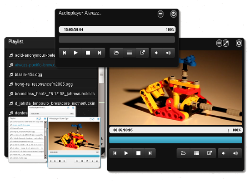Skip to next track in Audioplayer window

[100, 53]
